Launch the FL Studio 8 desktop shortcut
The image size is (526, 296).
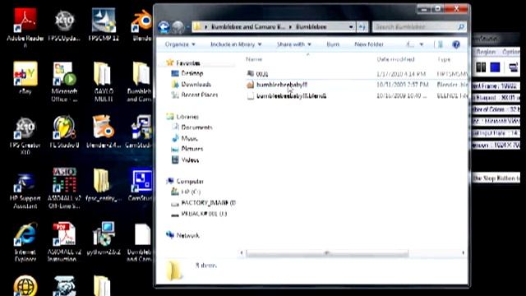click(x=64, y=132)
